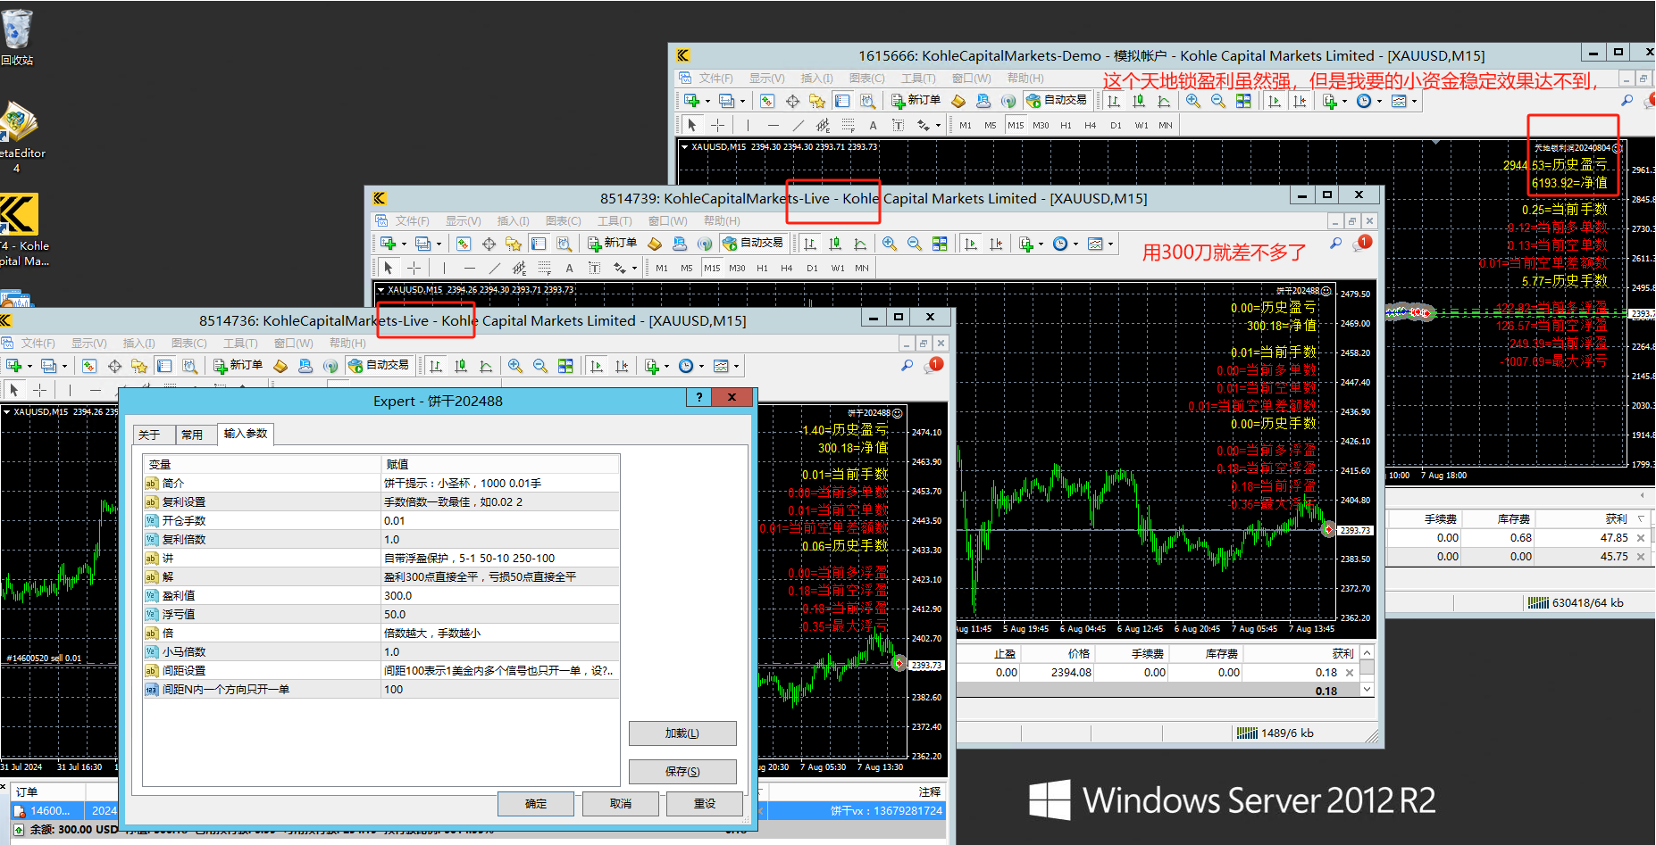Select vertical line tool in 1615666 window

click(x=748, y=125)
